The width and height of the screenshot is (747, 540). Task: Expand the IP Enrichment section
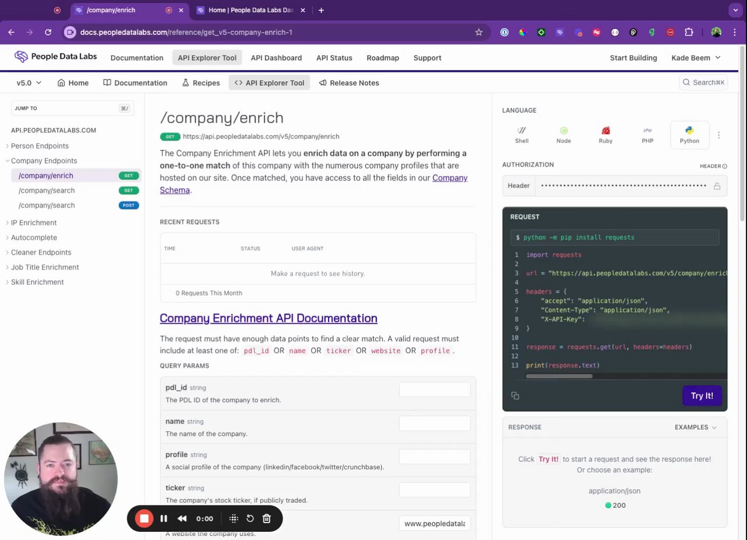point(34,222)
